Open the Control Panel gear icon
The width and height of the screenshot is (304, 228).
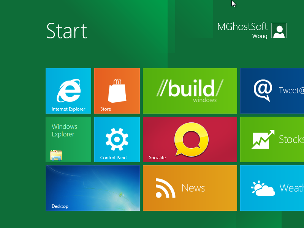tap(117, 139)
